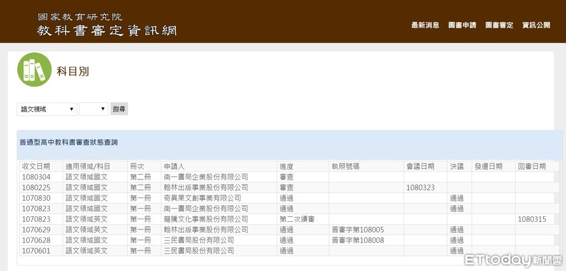Click the 執照號碼 column header
This screenshot has height=271, width=566.
coord(345,166)
